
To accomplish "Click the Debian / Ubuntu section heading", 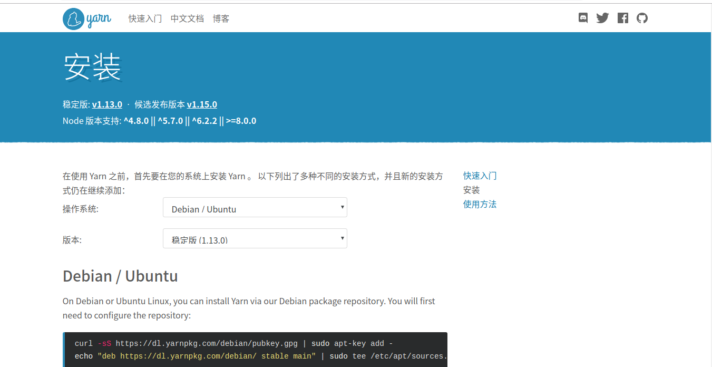I will pyautogui.click(x=120, y=276).
